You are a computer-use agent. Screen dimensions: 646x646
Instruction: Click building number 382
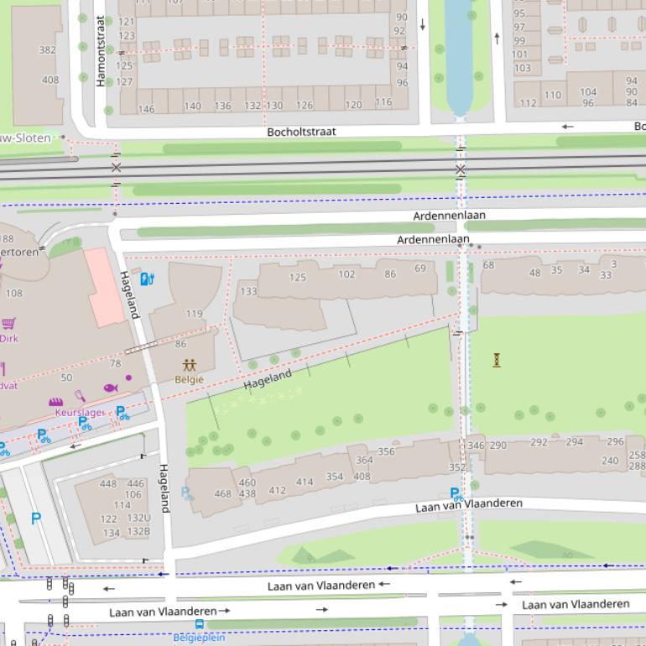coord(48,49)
